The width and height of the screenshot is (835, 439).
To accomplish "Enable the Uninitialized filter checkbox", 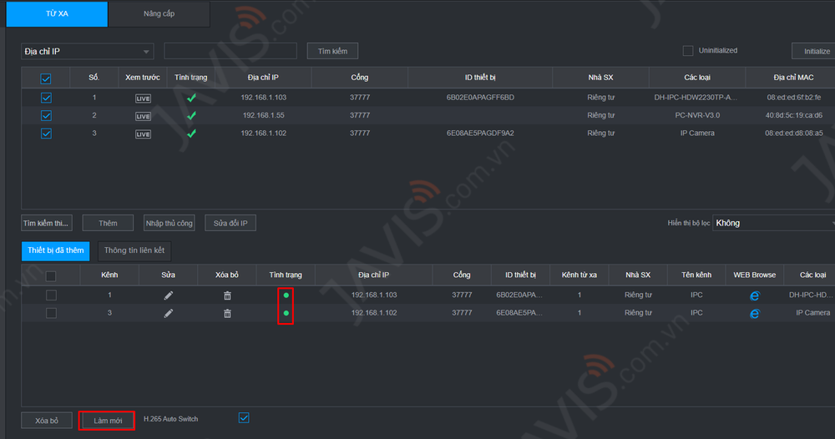I will 688,51.
